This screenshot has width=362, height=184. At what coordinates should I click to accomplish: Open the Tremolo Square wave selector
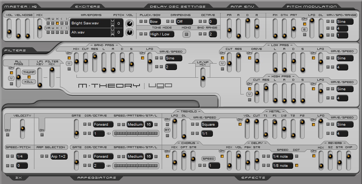pos(210,125)
